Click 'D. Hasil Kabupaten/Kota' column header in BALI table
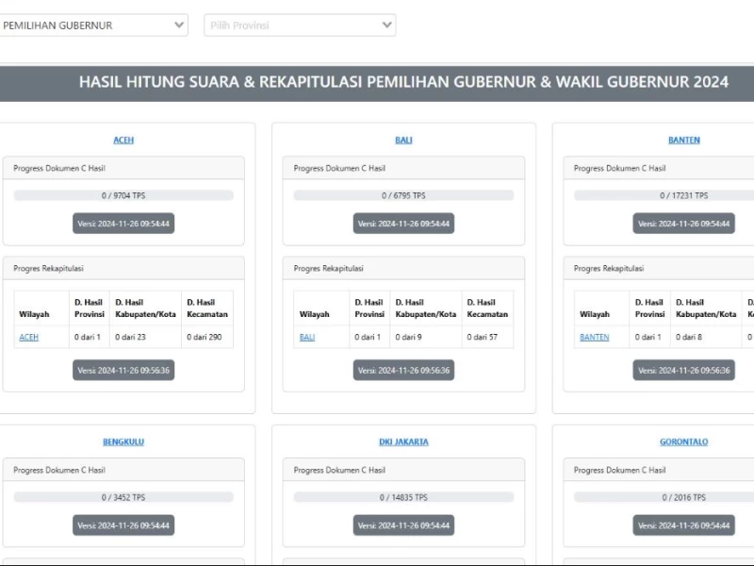This screenshot has width=754, height=566. click(426, 308)
